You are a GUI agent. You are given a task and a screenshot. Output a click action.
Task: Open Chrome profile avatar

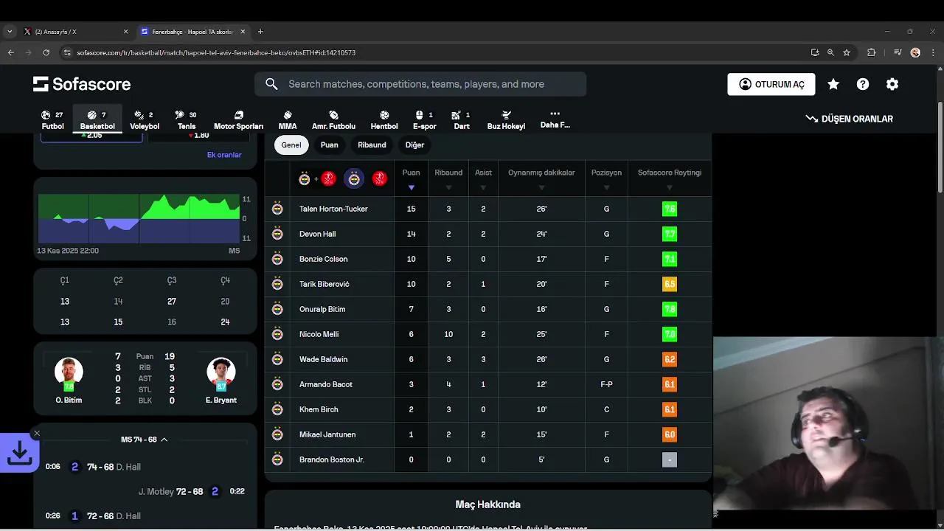tap(915, 52)
